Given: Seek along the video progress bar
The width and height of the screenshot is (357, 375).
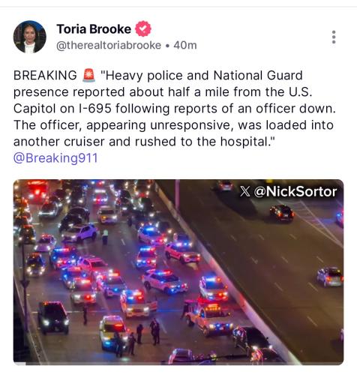Looking at the screenshot, I should 178,363.
